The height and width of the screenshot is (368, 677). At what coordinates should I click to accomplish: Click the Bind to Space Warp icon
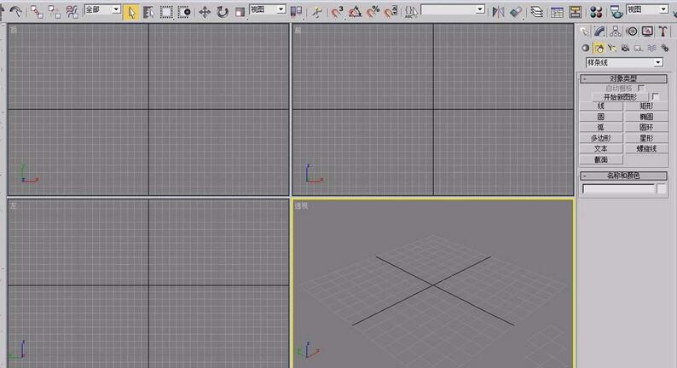tap(72, 12)
